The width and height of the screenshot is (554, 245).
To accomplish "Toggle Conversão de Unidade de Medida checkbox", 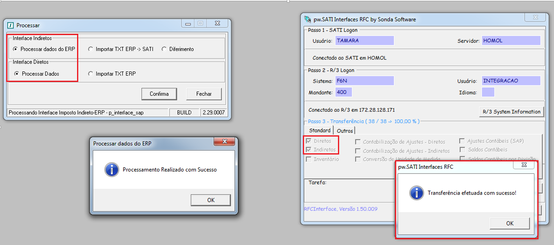I will (x=358, y=159).
